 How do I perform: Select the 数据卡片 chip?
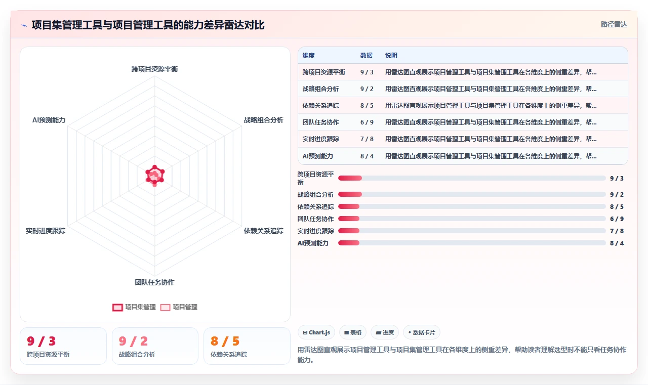tap(422, 332)
